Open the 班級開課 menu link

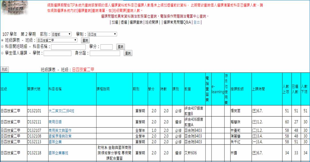152,22
